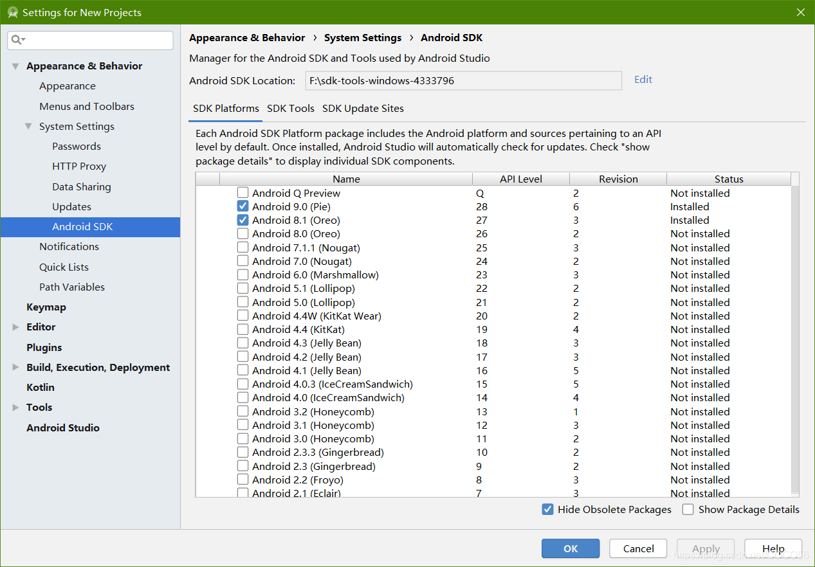Expand the Editor section
This screenshot has height=567, width=815.
[15, 327]
